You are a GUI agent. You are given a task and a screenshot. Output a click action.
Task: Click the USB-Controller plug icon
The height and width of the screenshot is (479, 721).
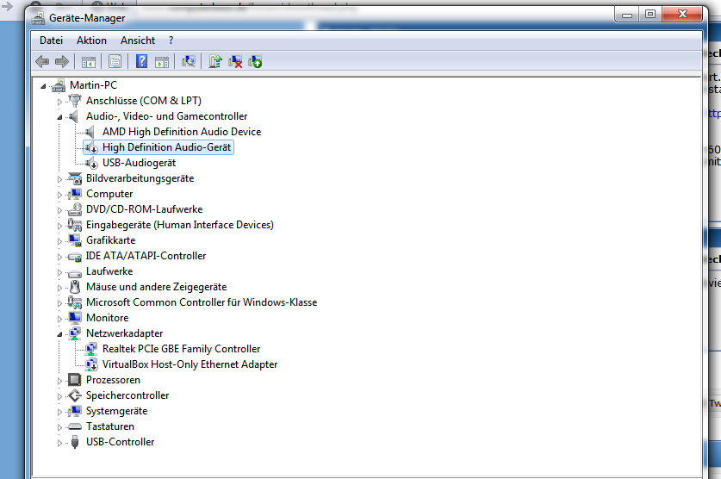74,442
